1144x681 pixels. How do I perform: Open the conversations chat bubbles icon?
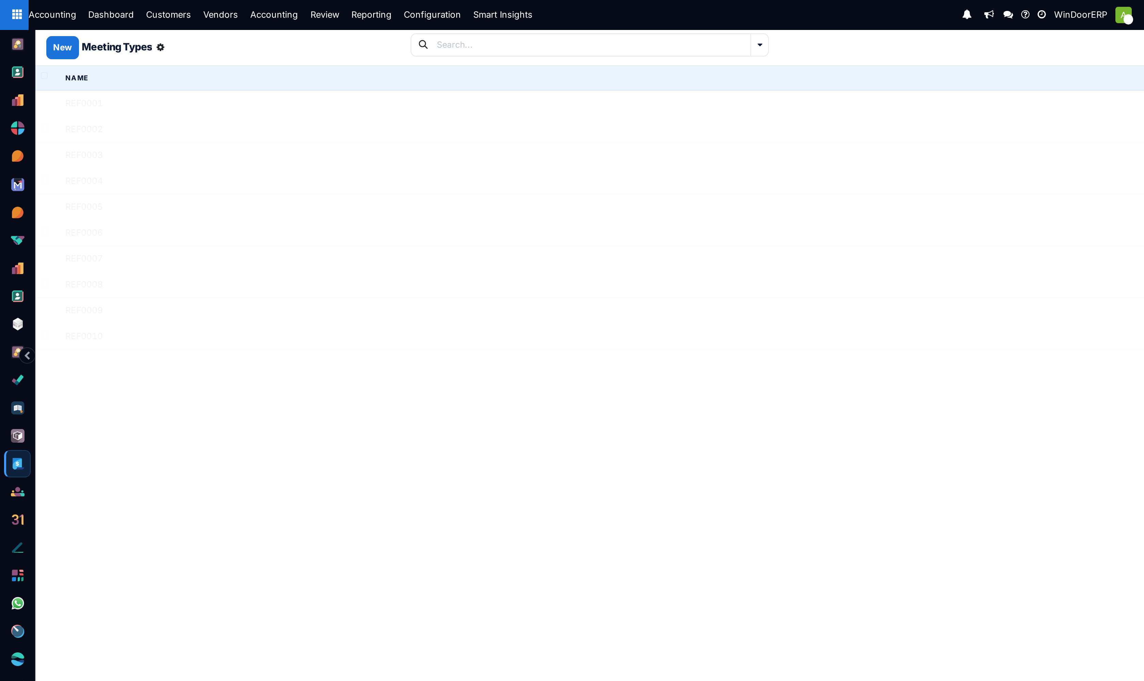1008,15
